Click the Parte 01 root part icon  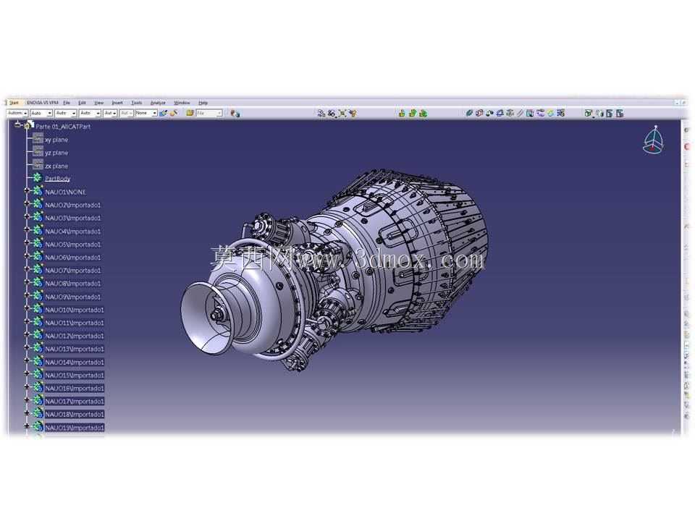pyautogui.click(x=29, y=126)
